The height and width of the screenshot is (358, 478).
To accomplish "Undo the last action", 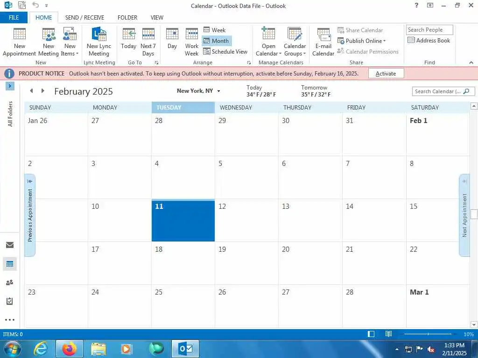I will point(35,5).
